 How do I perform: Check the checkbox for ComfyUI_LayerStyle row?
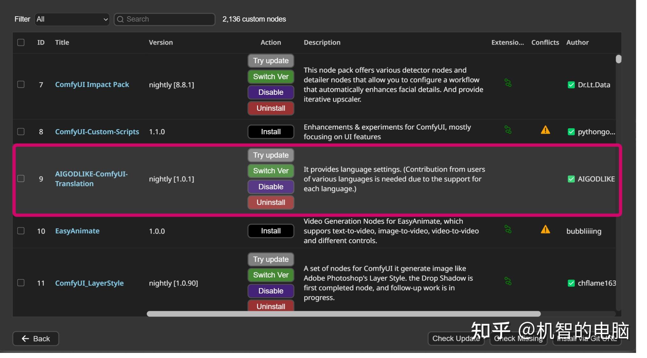coord(21,283)
